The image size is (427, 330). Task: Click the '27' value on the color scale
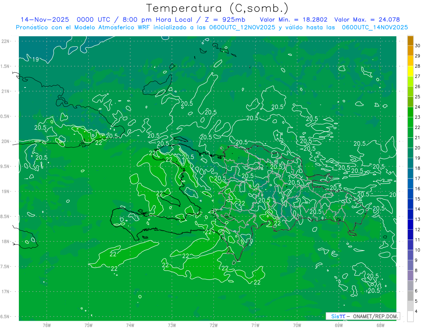click(418, 76)
